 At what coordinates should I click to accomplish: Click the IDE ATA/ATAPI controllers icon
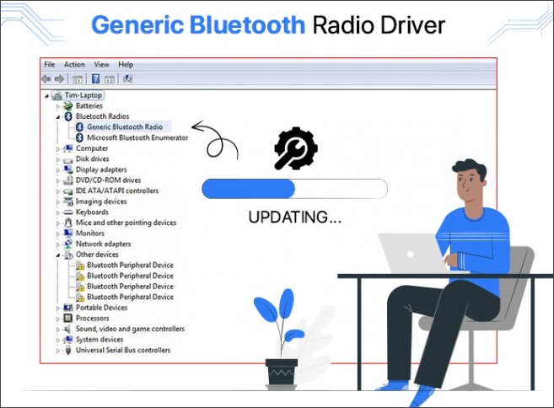[67, 191]
